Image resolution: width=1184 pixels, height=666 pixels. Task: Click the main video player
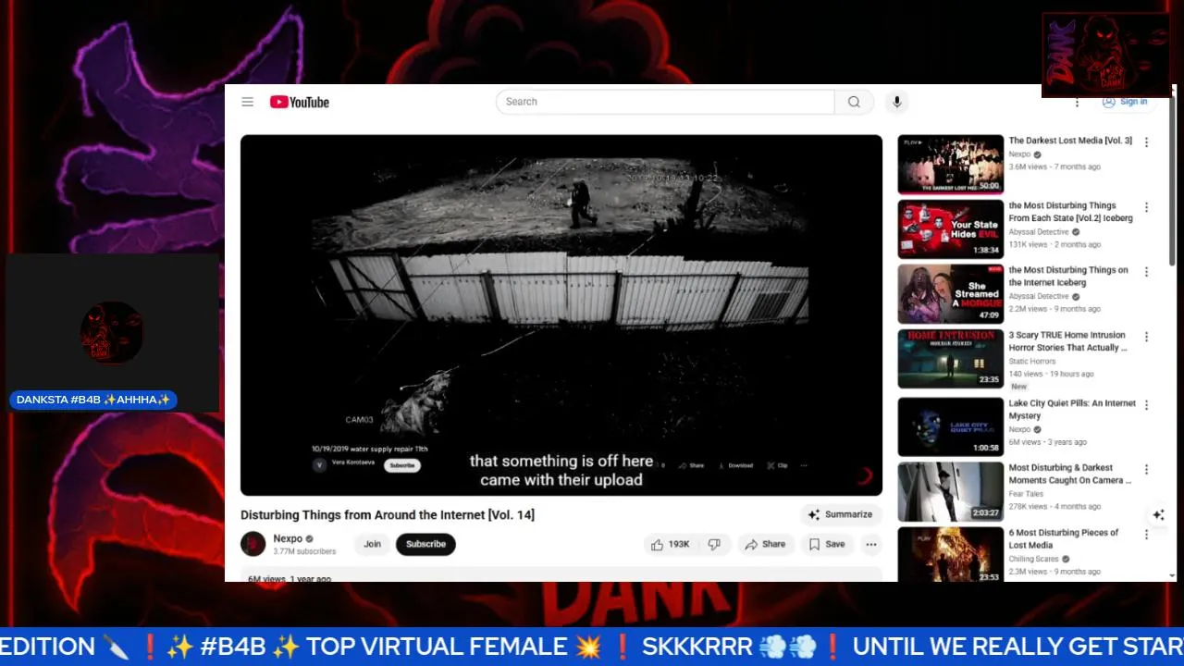[561, 315]
